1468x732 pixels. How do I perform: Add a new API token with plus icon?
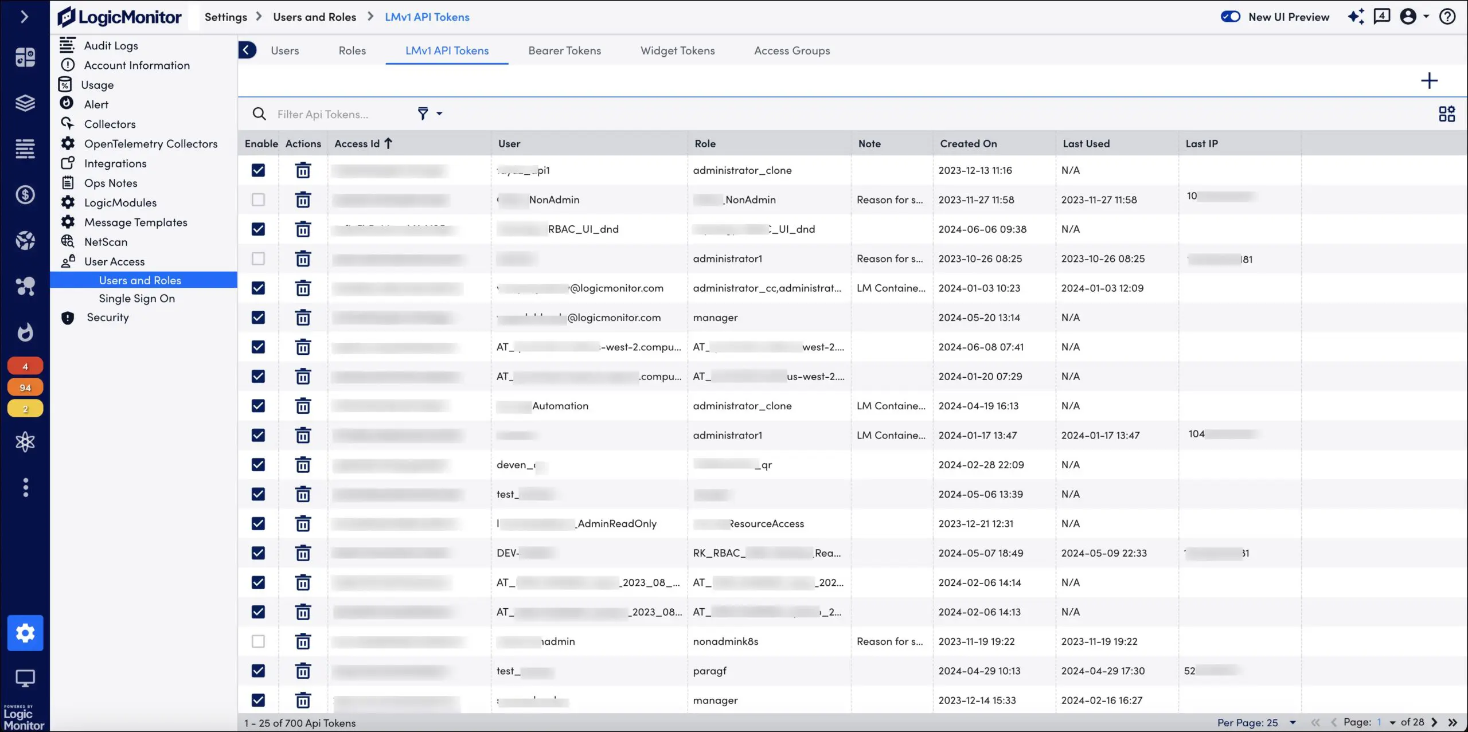(1430, 80)
